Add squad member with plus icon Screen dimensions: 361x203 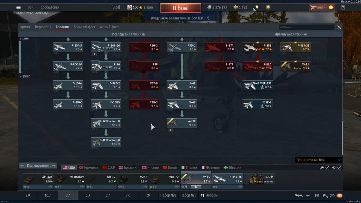(308, 195)
